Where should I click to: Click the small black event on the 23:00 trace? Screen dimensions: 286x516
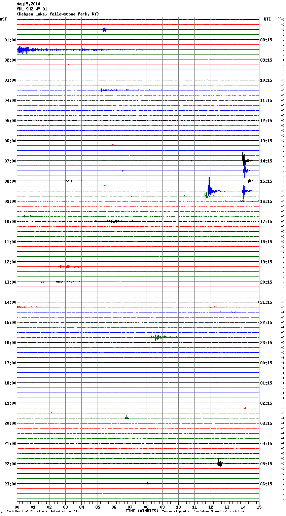pos(147,484)
